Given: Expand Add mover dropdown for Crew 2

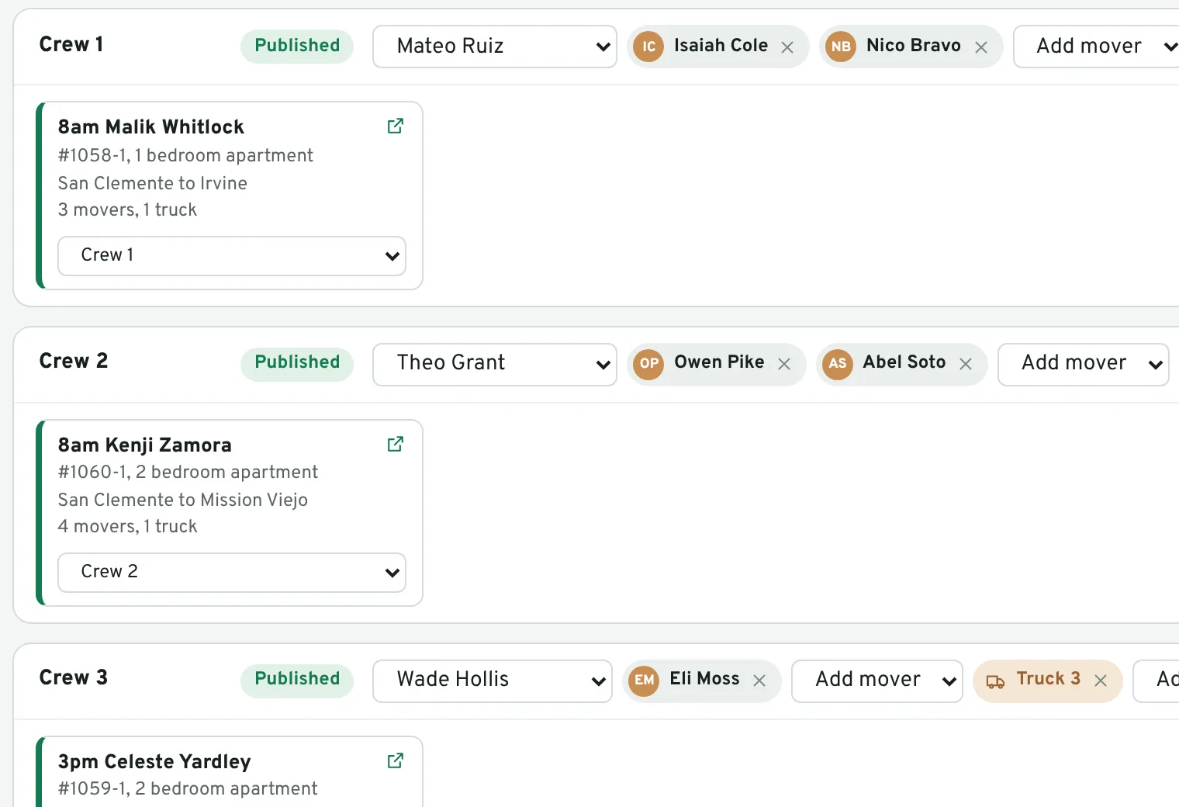Looking at the screenshot, I should [1084, 364].
